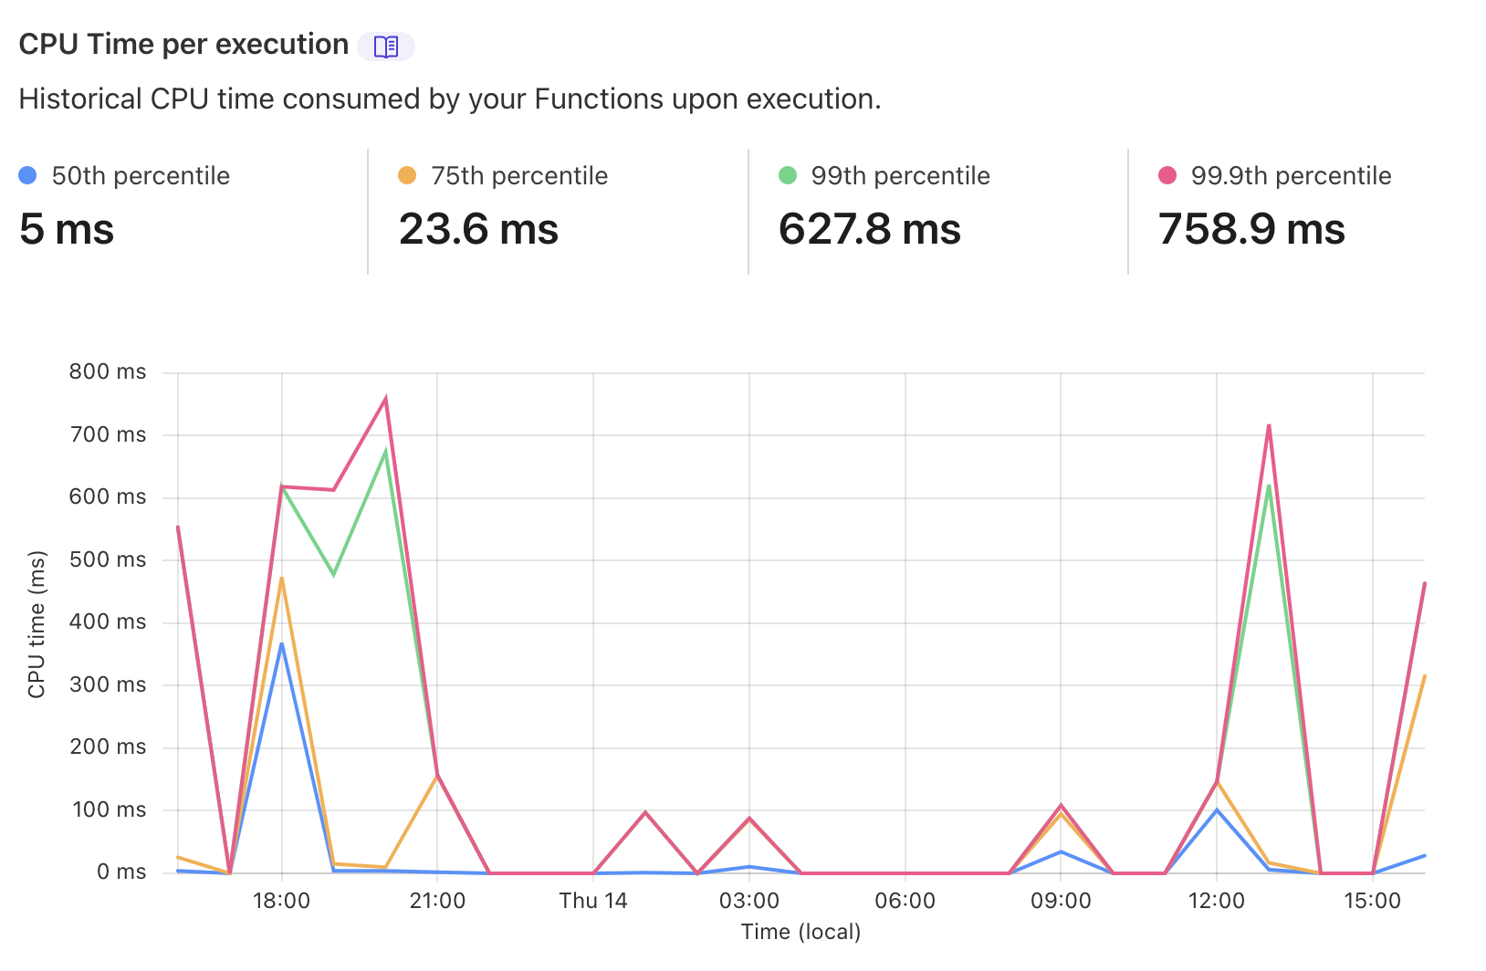
Task: Click the green spike around 13:00
Action: (1270, 486)
